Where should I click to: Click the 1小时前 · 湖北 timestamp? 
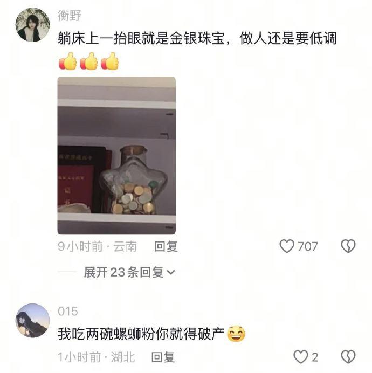(x=96, y=357)
